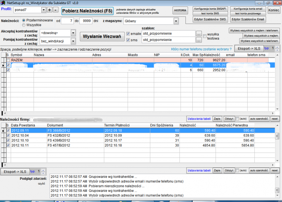This screenshot has height=202, width=282.
Task: Click Wysłanie Wezwań button
Action: (102, 37)
